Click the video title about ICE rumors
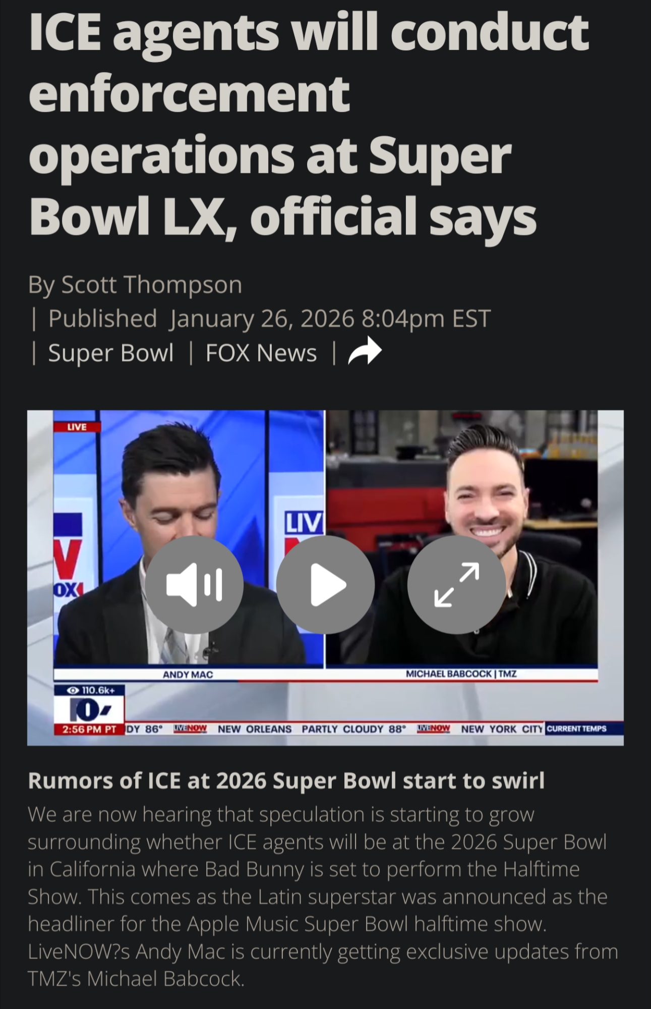Viewport: 651px width, 1009px height. click(x=286, y=780)
